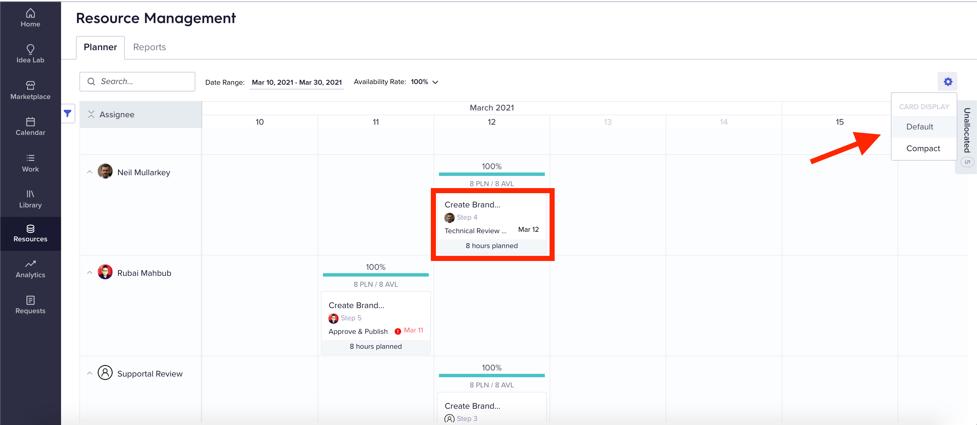Click the Assignee column header
Screen dimensions: 977x425
coord(140,115)
